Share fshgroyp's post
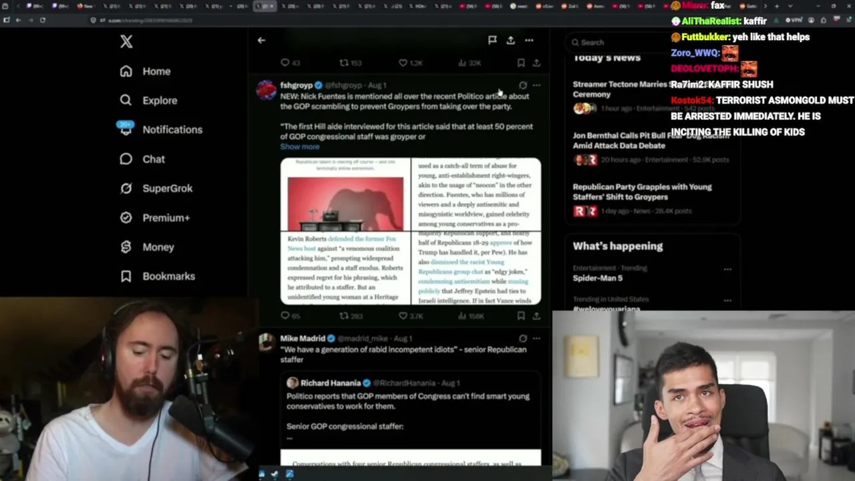Image resolution: width=855 pixels, height=481 pixels. 536,316
